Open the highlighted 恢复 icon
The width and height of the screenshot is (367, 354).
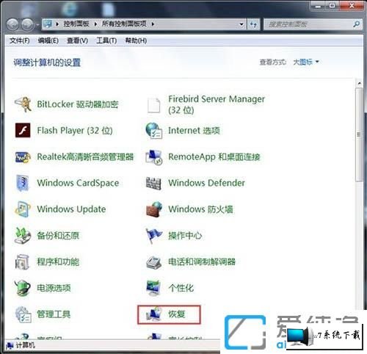(x=153, y=314)
